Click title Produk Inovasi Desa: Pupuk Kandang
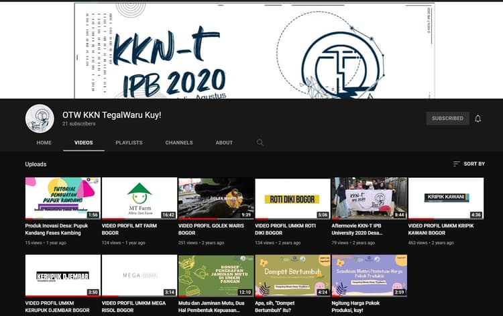The image size is (503, 316). 56,229
